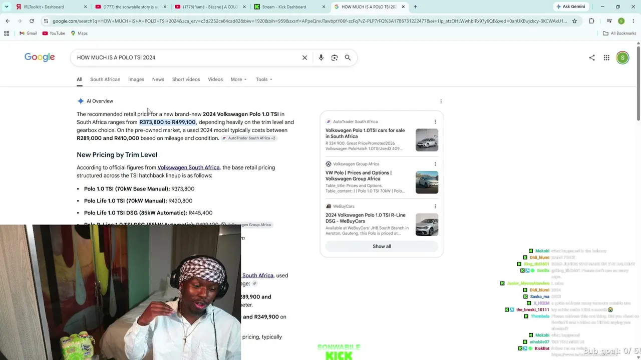View site information in address bar
641x360 pixels.
coord(46,21)
